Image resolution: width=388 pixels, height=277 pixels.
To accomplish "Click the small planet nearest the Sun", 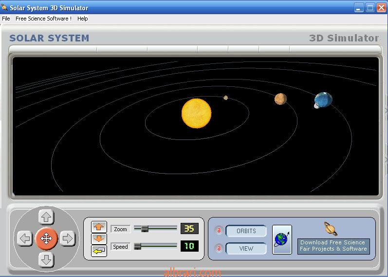I will (226, 98).
